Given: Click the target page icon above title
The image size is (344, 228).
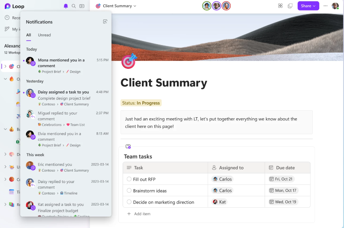Looking at the screenshot, I should click(x=129, y=61).
